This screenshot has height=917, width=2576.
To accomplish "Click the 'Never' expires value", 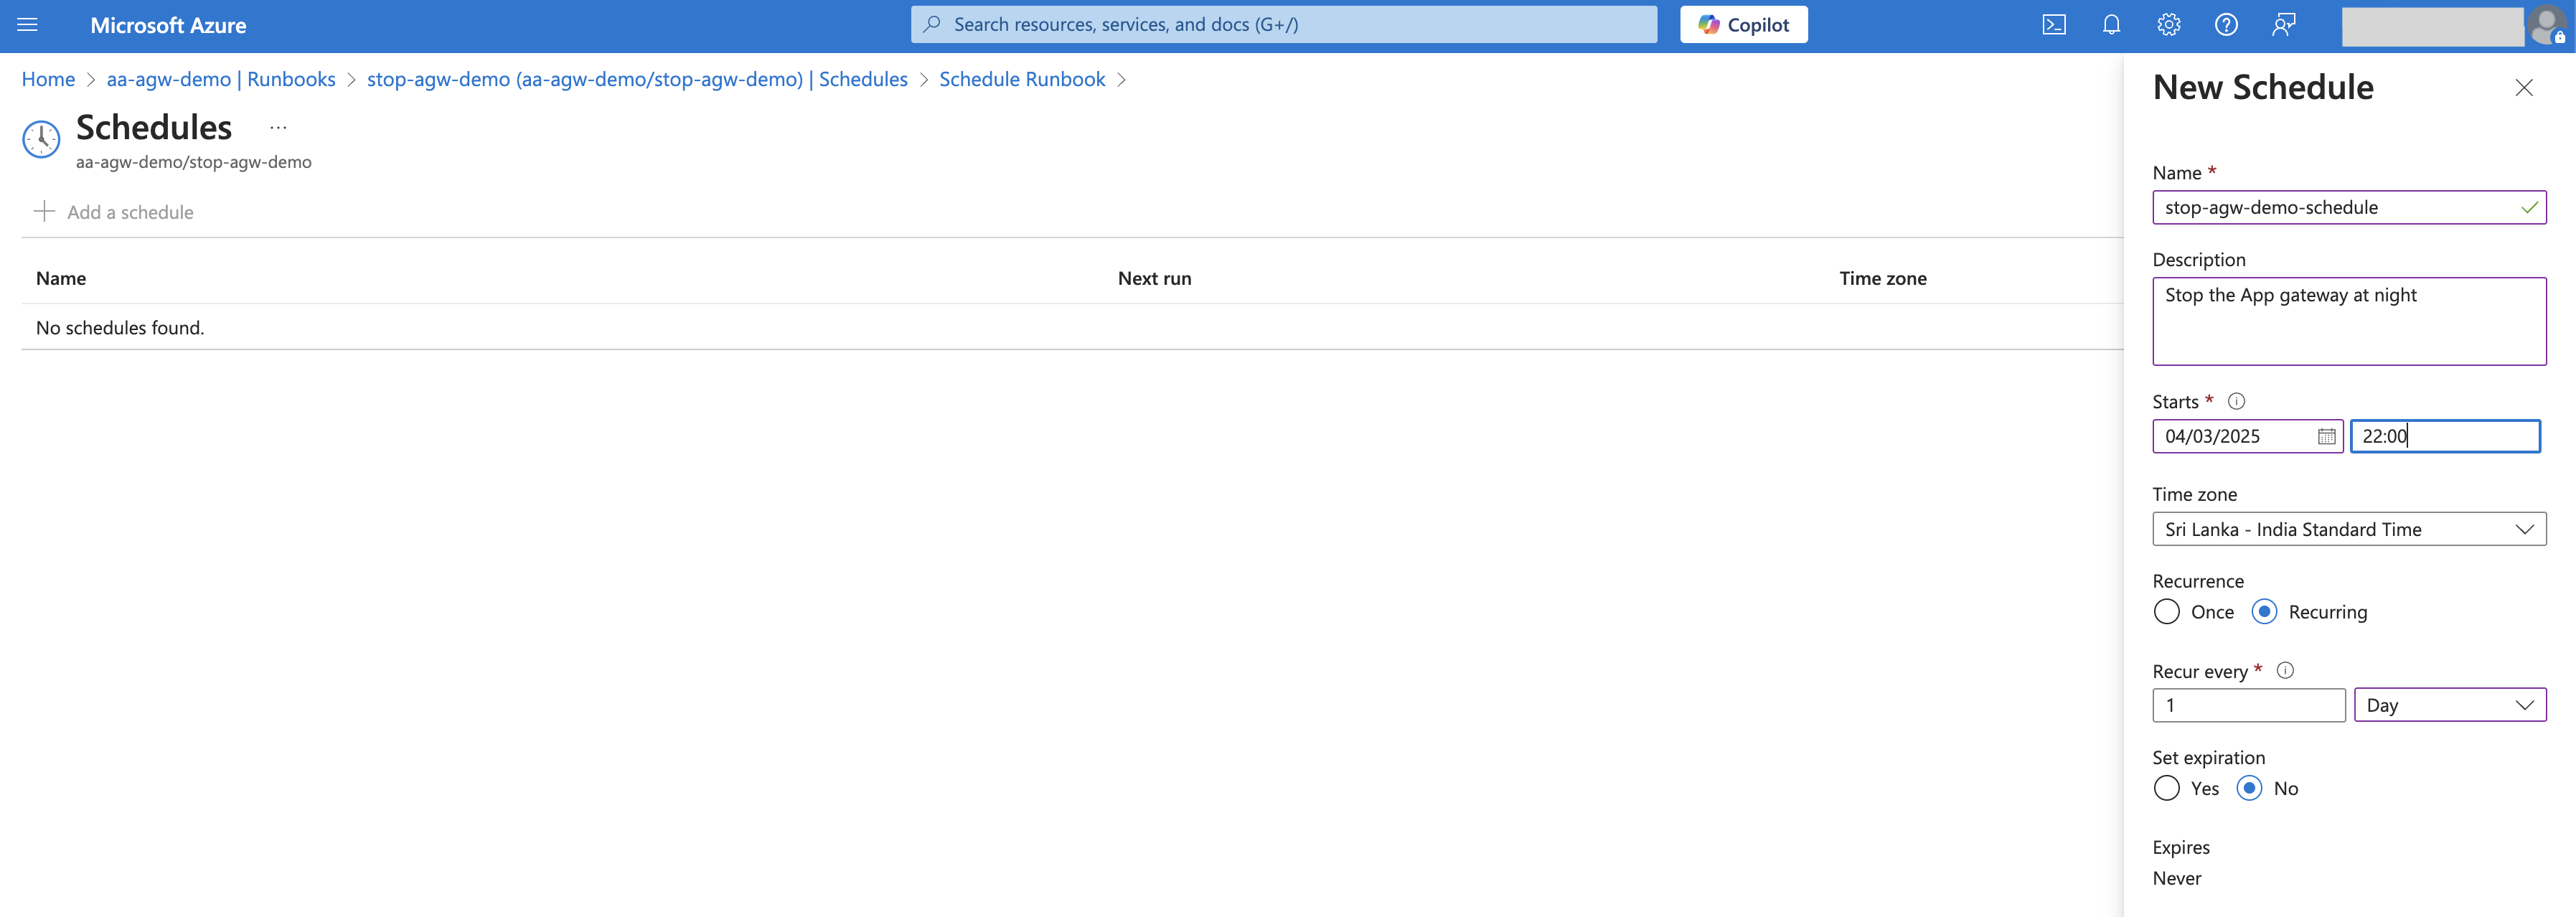I will click(2177, 878).
